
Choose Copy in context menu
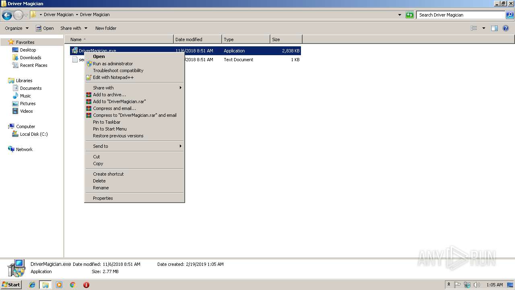click(x=134, y=164)
